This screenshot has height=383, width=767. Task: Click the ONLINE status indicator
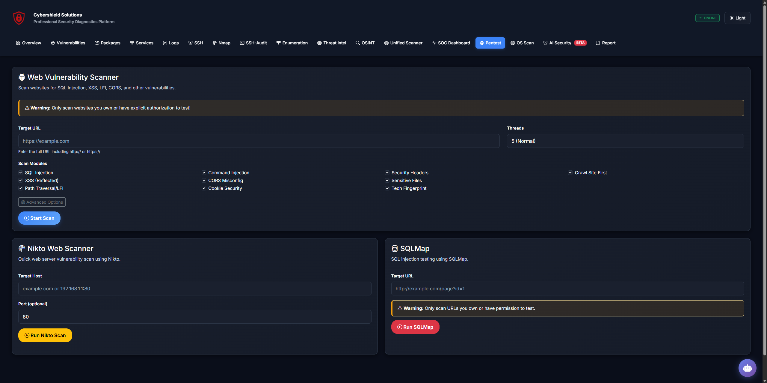pos(707,18)
